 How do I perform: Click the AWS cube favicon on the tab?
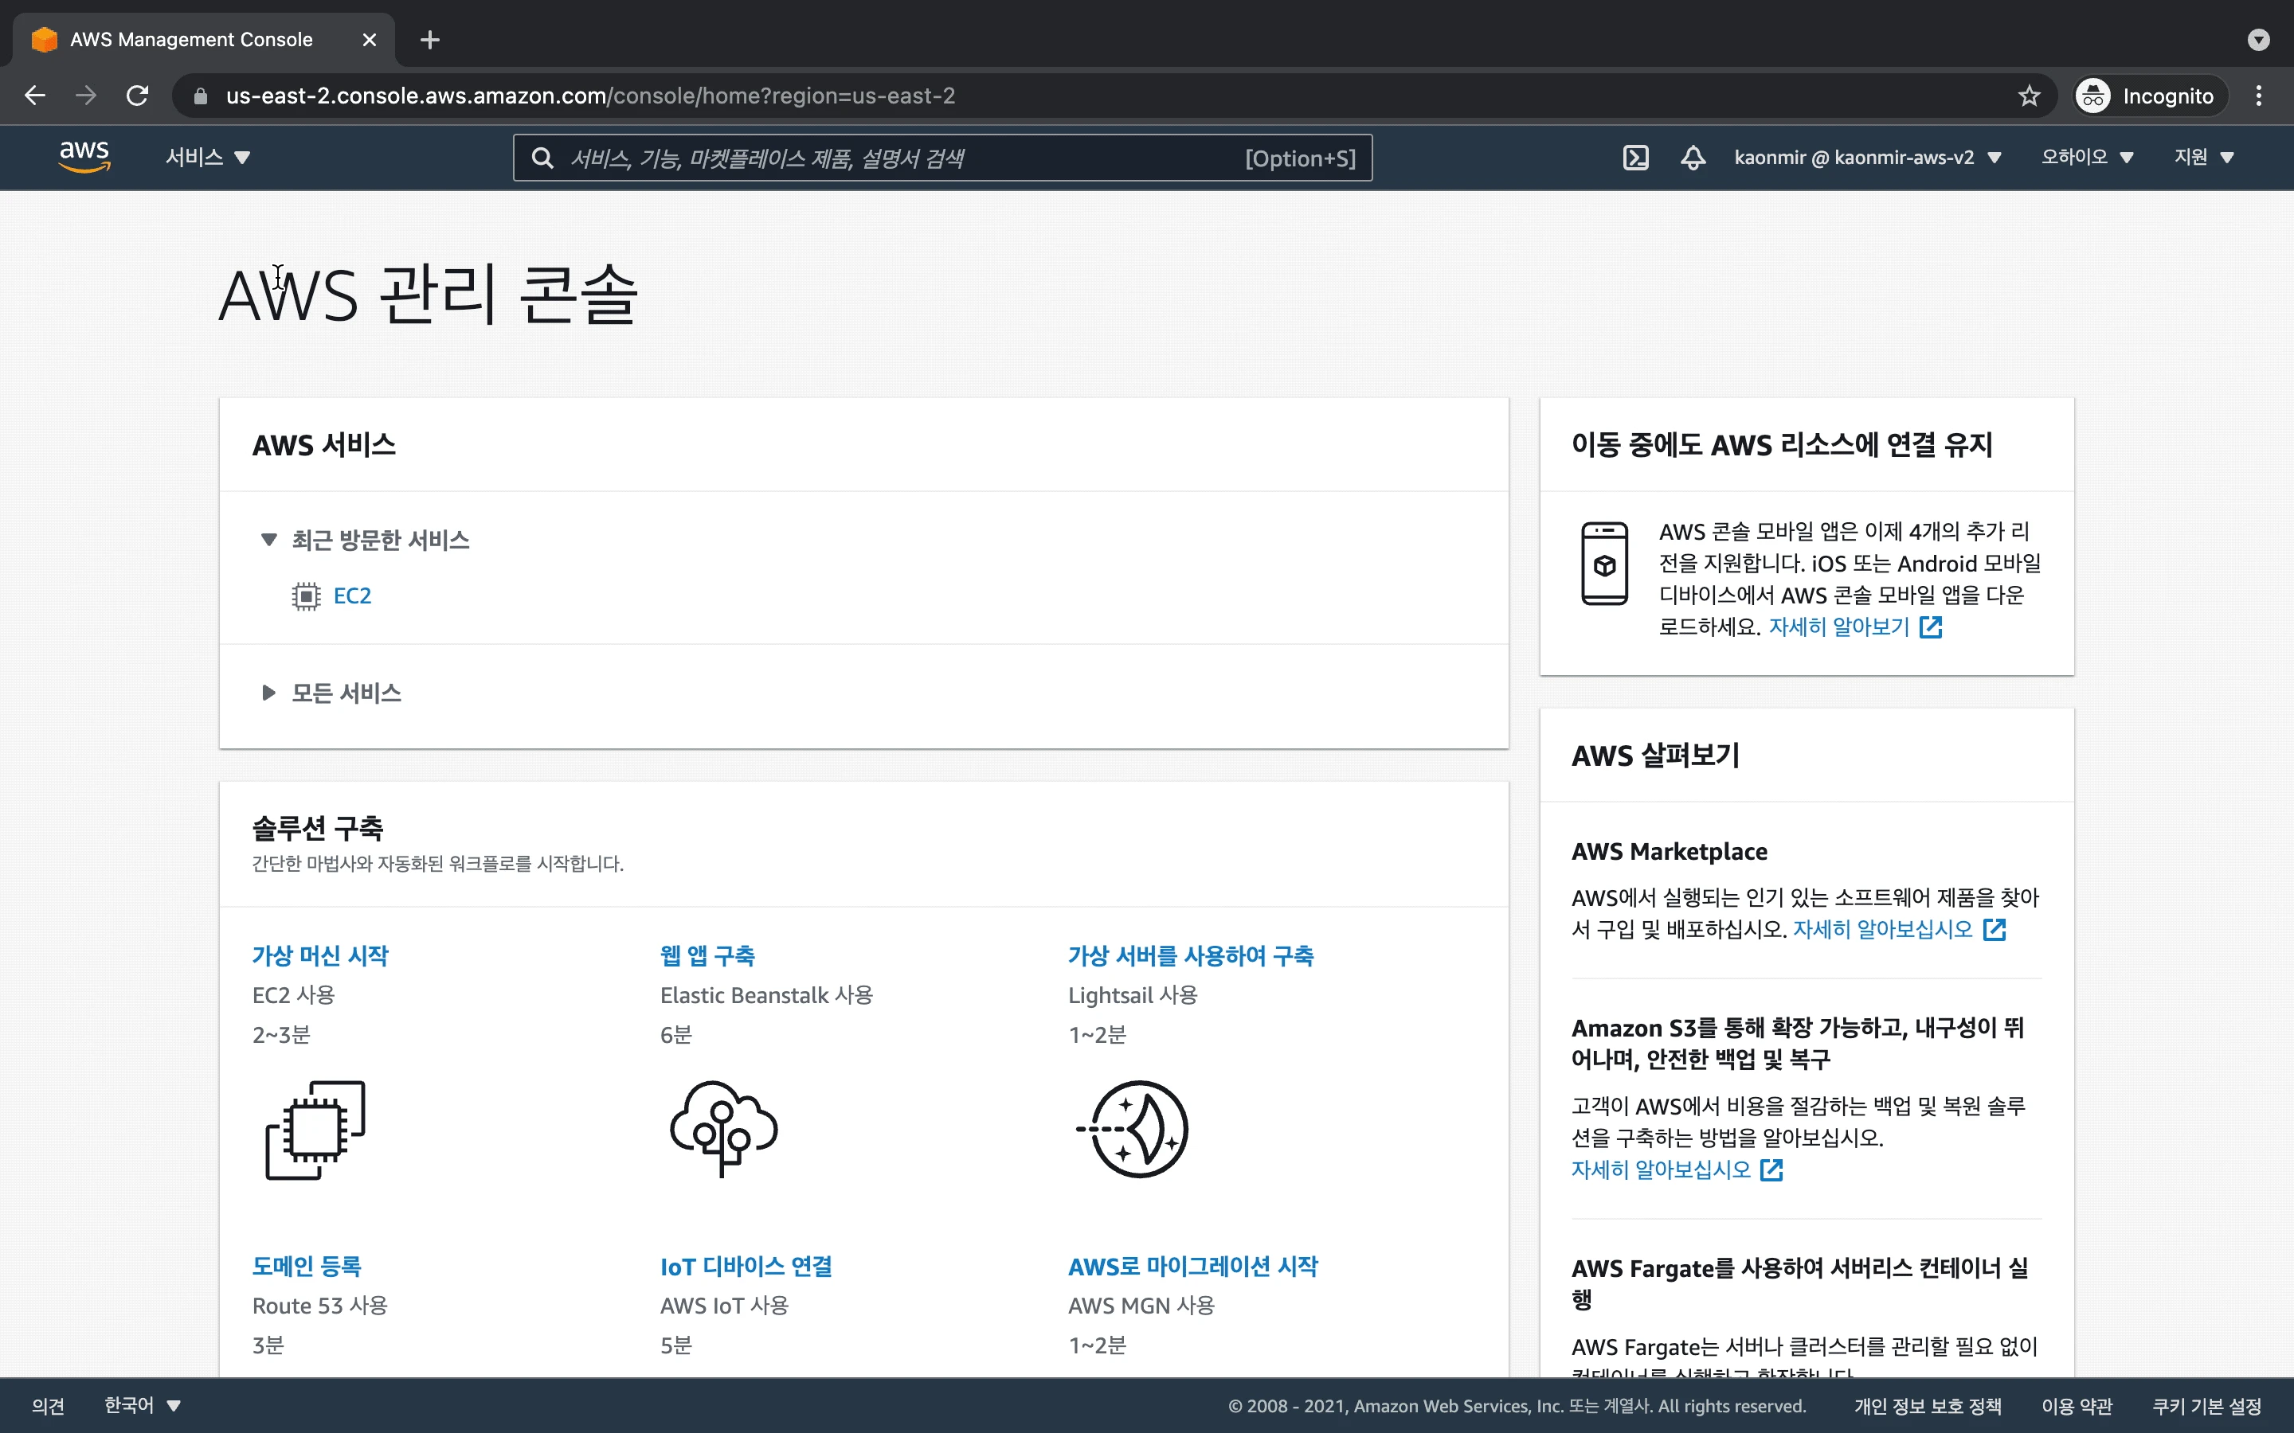44,40
